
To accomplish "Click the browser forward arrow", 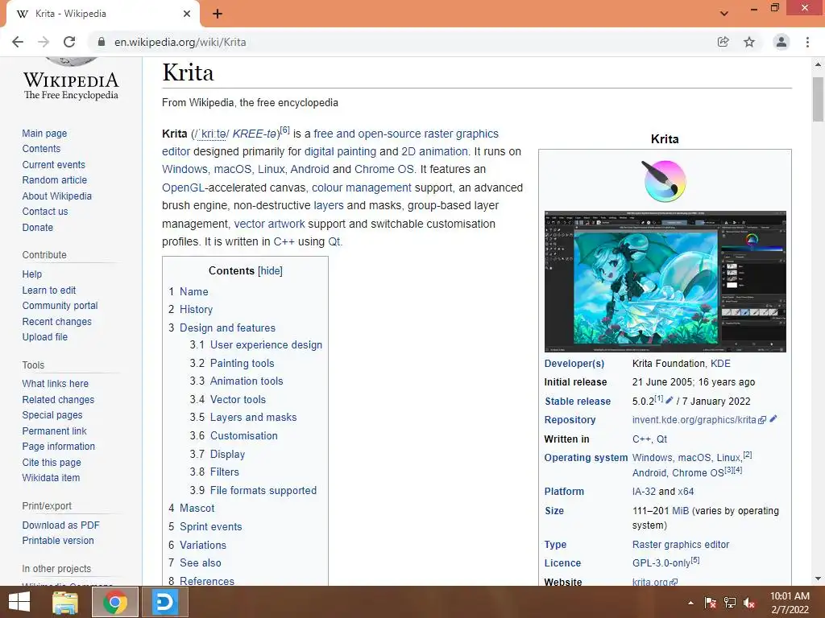I will point(44,42).
